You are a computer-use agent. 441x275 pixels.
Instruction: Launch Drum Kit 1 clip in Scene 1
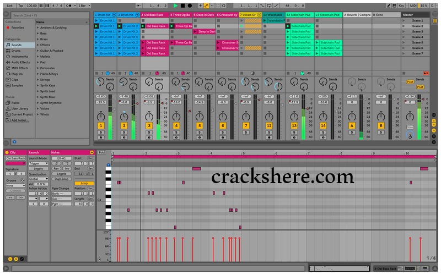[x=96, y=20]
